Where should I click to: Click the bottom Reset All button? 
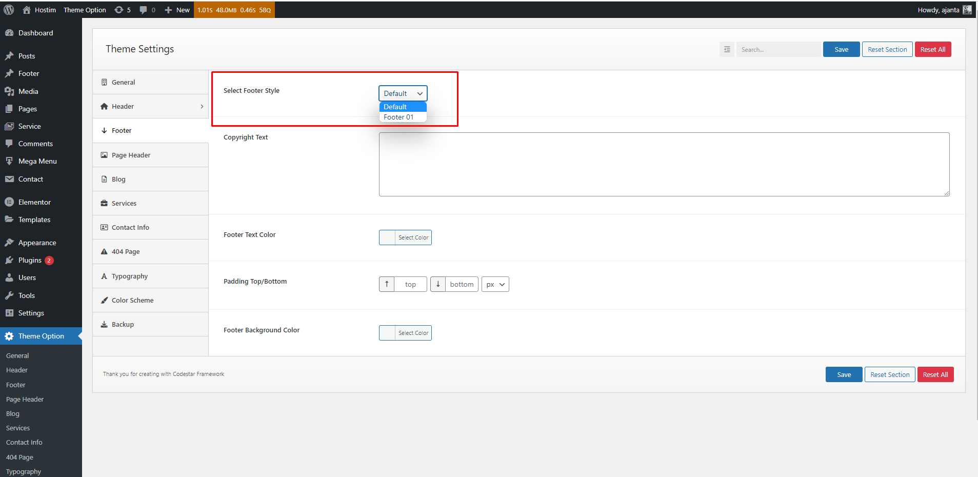coord(935,374)
